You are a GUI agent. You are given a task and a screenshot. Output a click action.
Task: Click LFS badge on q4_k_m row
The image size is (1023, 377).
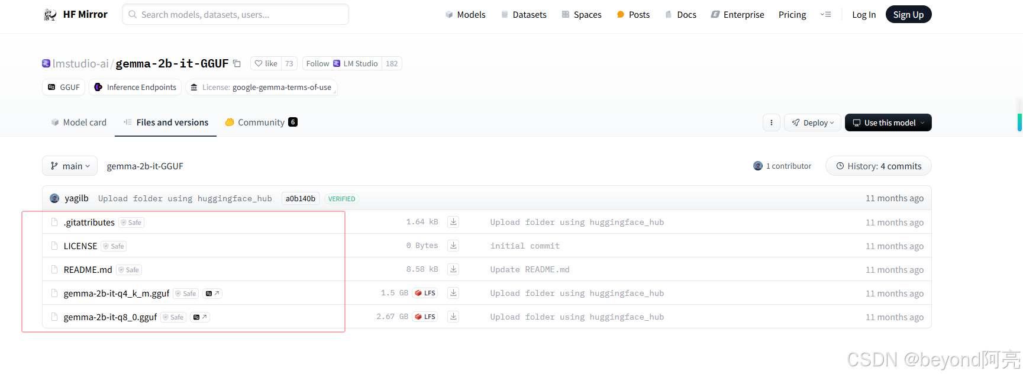click(425, 293)
